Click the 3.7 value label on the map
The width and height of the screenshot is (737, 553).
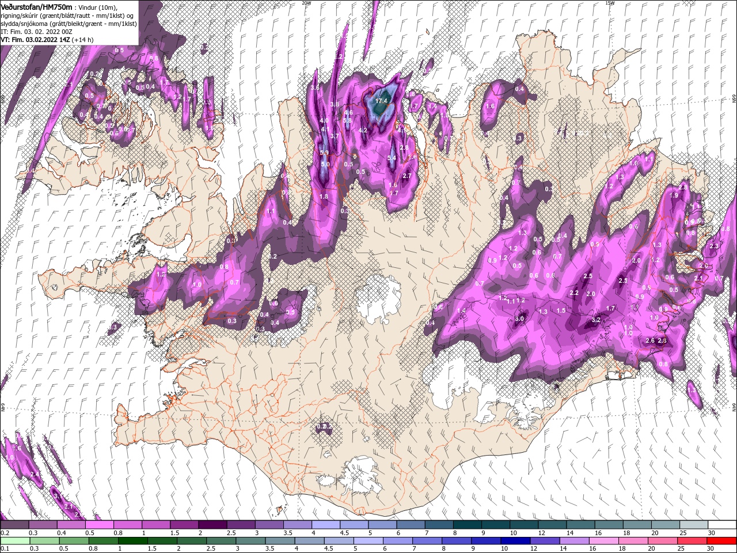click(334, 136)
